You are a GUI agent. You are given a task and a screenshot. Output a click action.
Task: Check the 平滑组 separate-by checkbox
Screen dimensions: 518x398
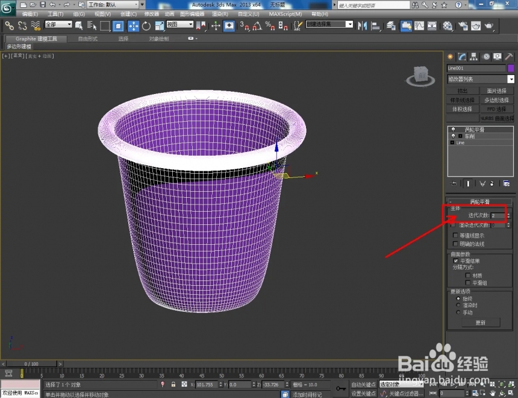(x=467, y=283)
